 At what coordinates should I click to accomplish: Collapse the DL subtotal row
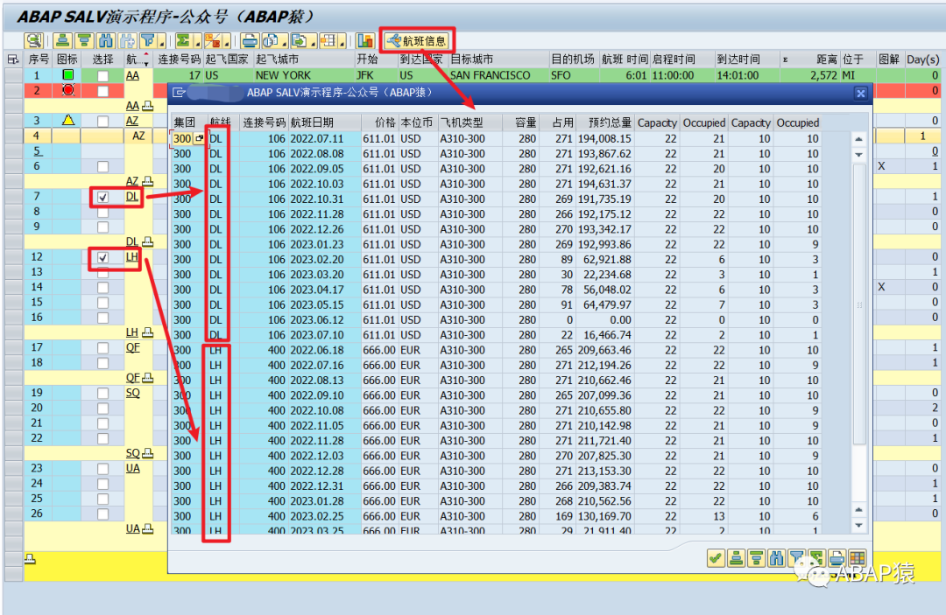pyautogui.click(x=148, y=242)
